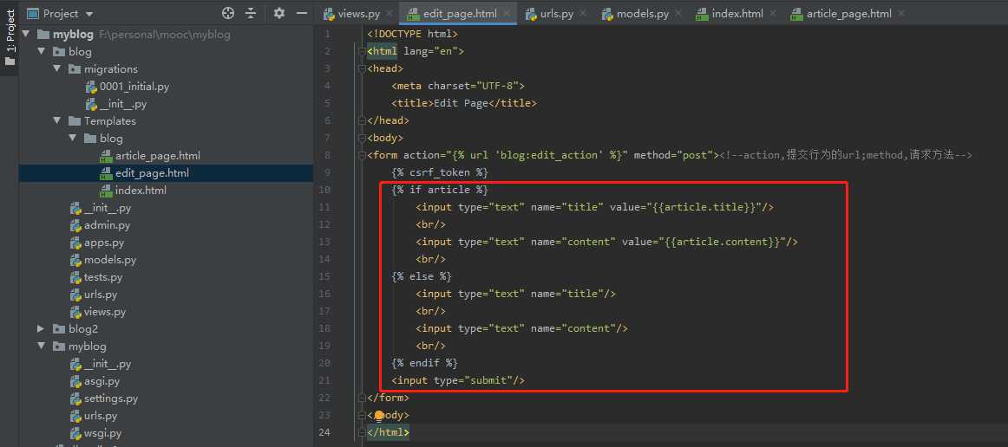Select tests.py in the project tree
1008x447 pixels.
(103, 277)
